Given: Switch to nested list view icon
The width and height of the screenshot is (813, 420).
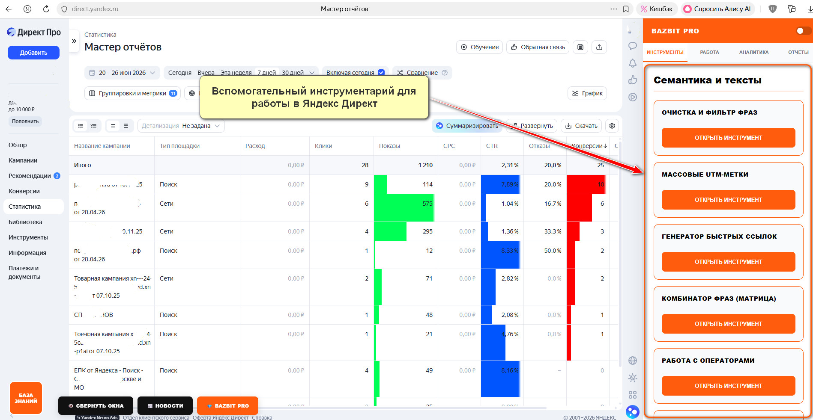Looking at the screenshot, I should [x=93, y=126].
